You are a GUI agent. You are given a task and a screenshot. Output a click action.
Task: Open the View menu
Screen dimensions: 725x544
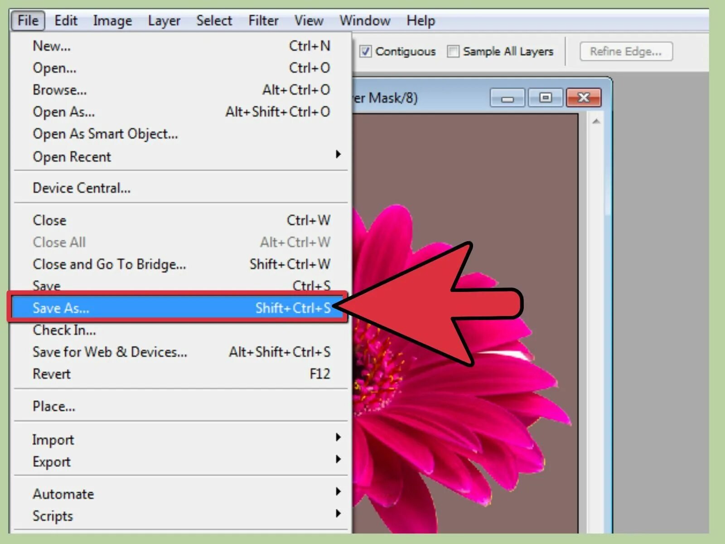pos(309,21)
